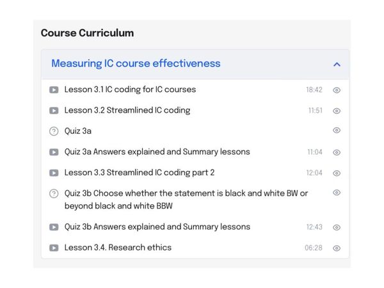Image resolution: width=384 pixels, height=288 pixels.
Task: Click video icon beside Lesson 3.2
Action: [54, 111]
